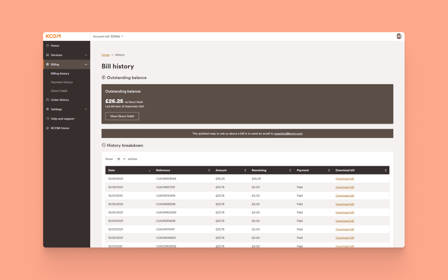The width and height of the screenshot is (448, 280).
Task: Expand the Account ref 123456 dropdown
Action: (x=108, y=36)
